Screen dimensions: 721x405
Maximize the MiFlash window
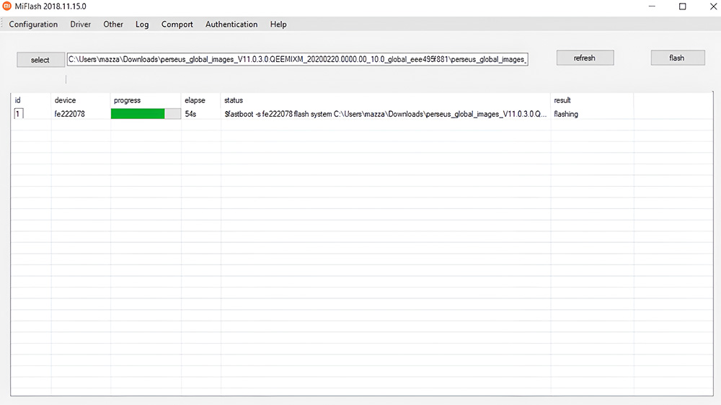click(682, 6)
